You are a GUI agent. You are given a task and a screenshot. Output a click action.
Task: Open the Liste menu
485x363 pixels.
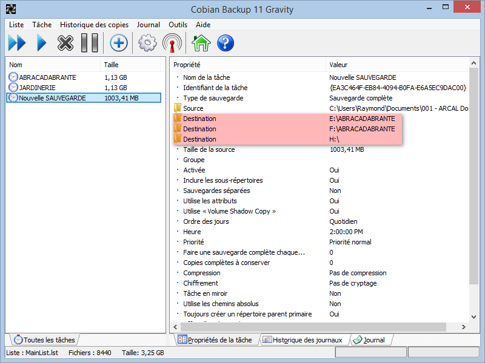click(x=16, y=25)
